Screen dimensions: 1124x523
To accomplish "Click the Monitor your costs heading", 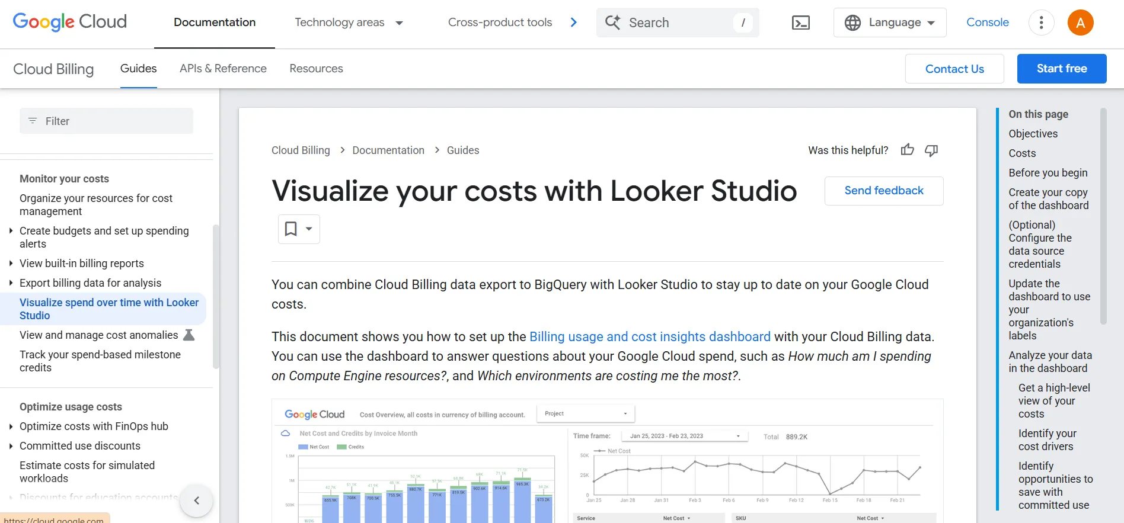I will click(x=64, y=178).
